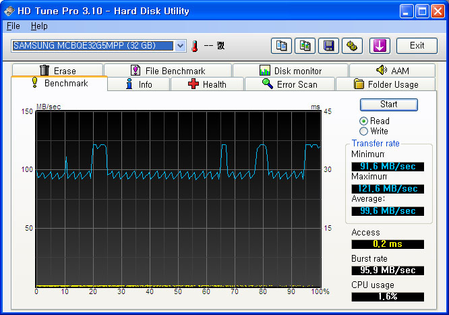Expand the SAMSUNG drive selection dropdown
Screen dimensions: 449x315
[x=180, y=45]
